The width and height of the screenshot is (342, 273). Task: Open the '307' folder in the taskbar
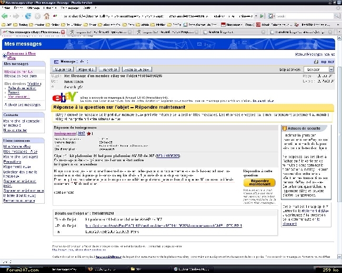tap(149, 269)
